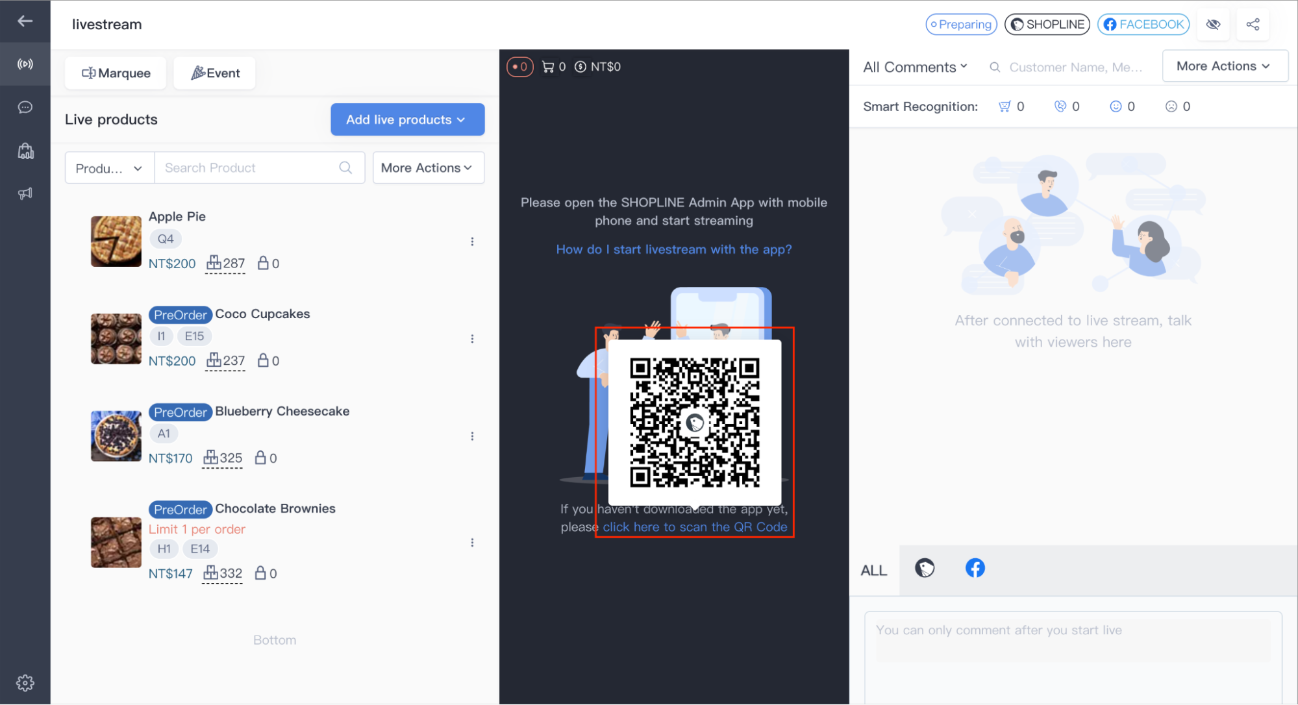Viewport: 1298px width, 705px height.
Task: Expand More Actions in Live products
Action: [x=428, y=168]
